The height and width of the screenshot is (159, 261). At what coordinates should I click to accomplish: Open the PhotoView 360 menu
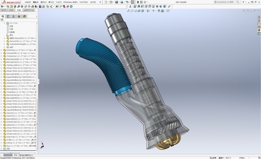tap(70, 2)
